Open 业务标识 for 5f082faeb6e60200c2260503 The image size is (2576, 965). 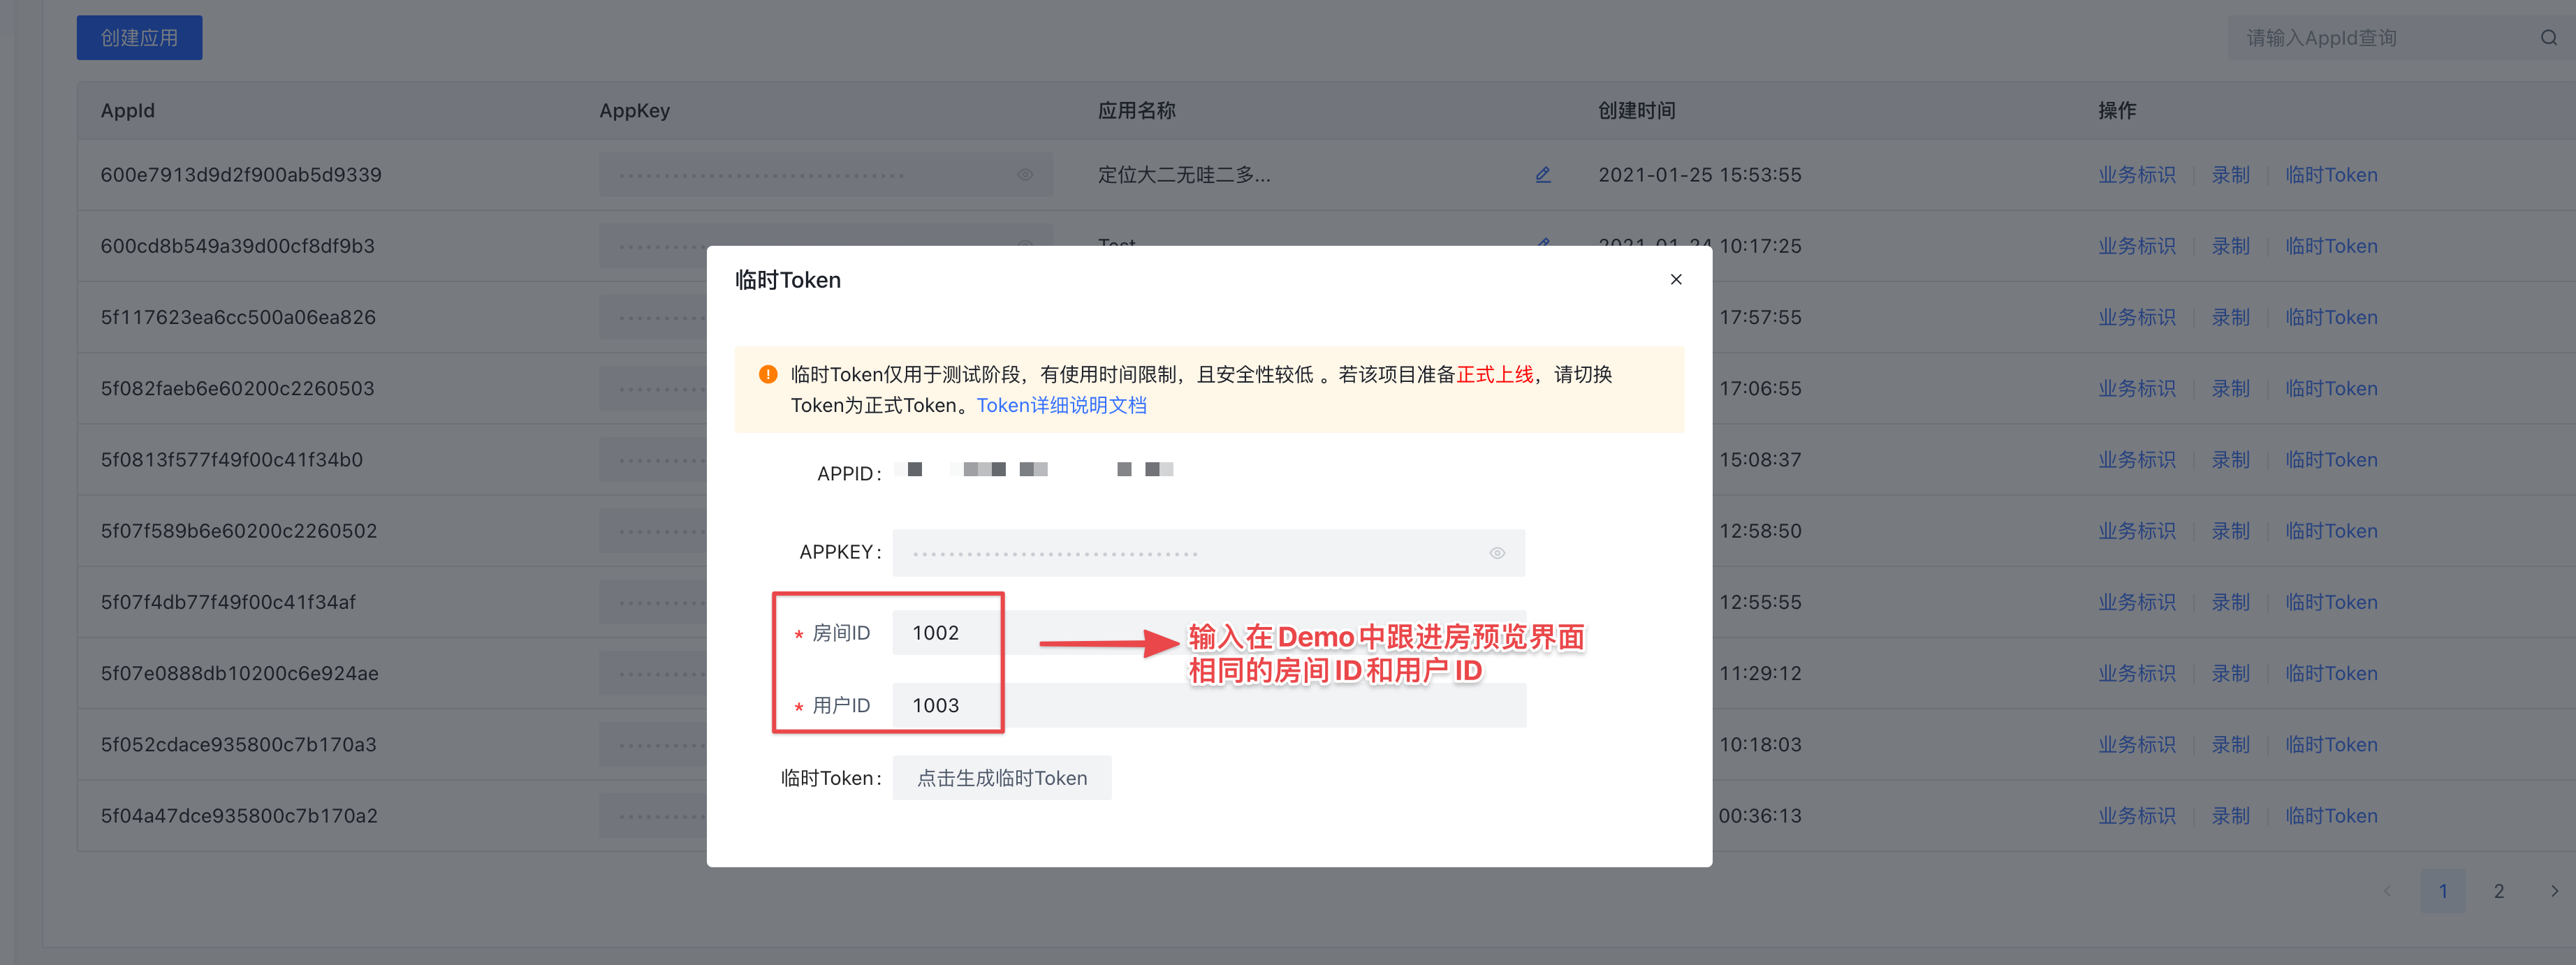pos(2136,388)
